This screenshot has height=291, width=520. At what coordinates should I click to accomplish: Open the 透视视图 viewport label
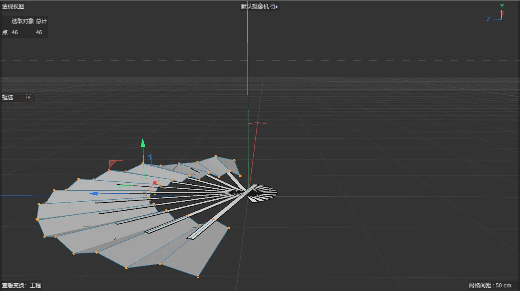13,6
